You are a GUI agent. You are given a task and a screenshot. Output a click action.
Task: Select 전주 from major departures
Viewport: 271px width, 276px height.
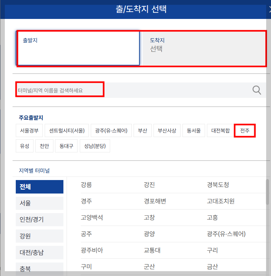click(245, 130)
